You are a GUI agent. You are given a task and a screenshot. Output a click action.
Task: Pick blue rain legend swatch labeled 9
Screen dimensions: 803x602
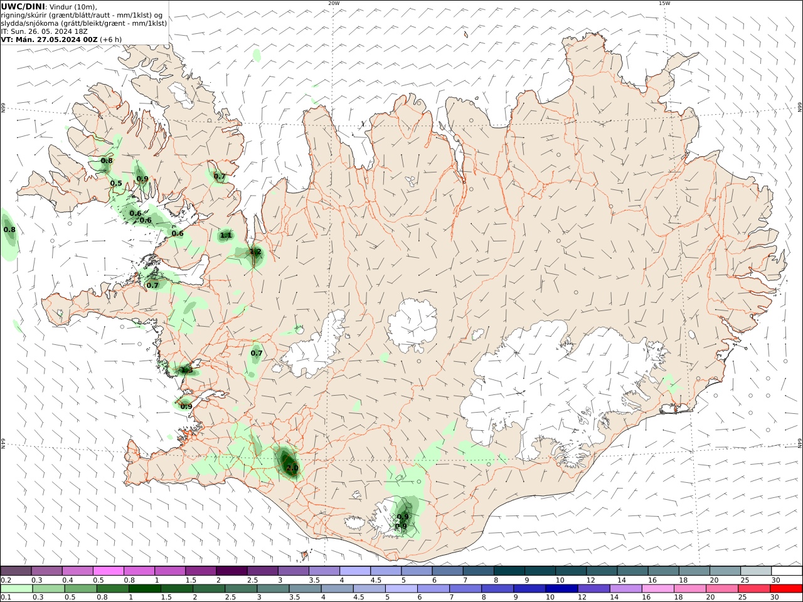tap(529, 589)
